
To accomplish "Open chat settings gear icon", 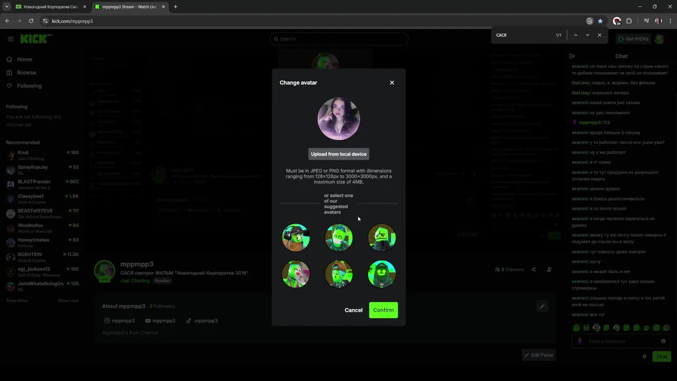I will point(644,357).
